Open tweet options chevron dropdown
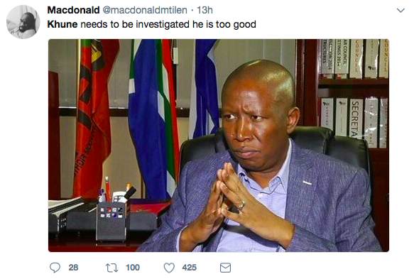 pos(401,11)
